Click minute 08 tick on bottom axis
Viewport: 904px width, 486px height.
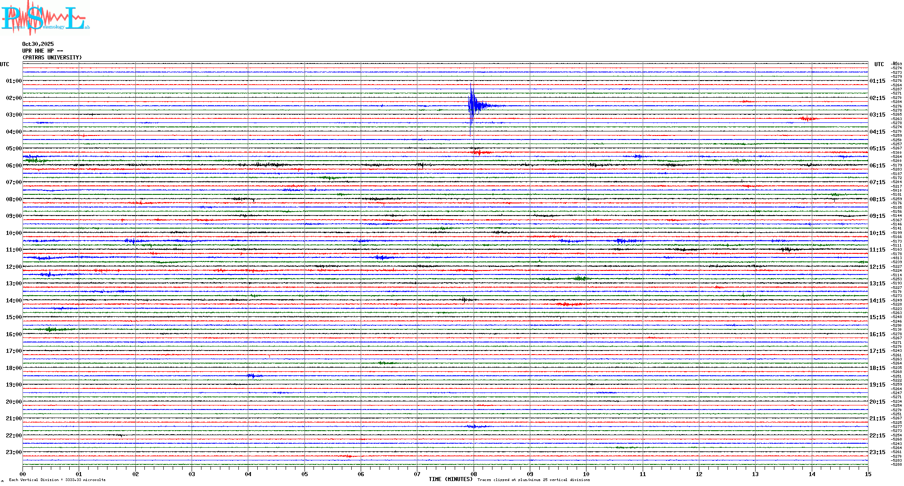(474, 474)
